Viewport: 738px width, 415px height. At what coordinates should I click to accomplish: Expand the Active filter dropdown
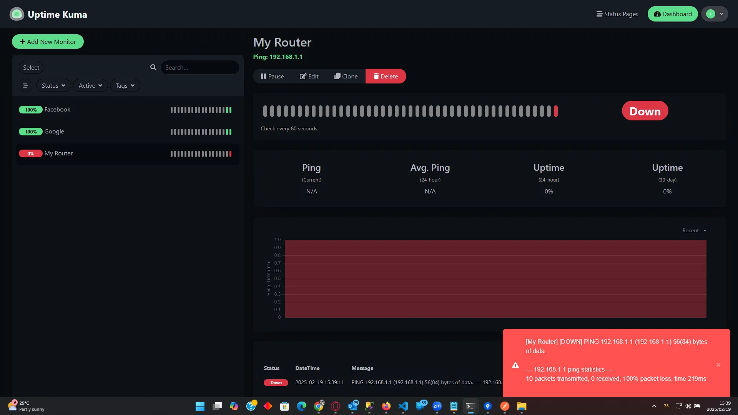click(90, 85)
